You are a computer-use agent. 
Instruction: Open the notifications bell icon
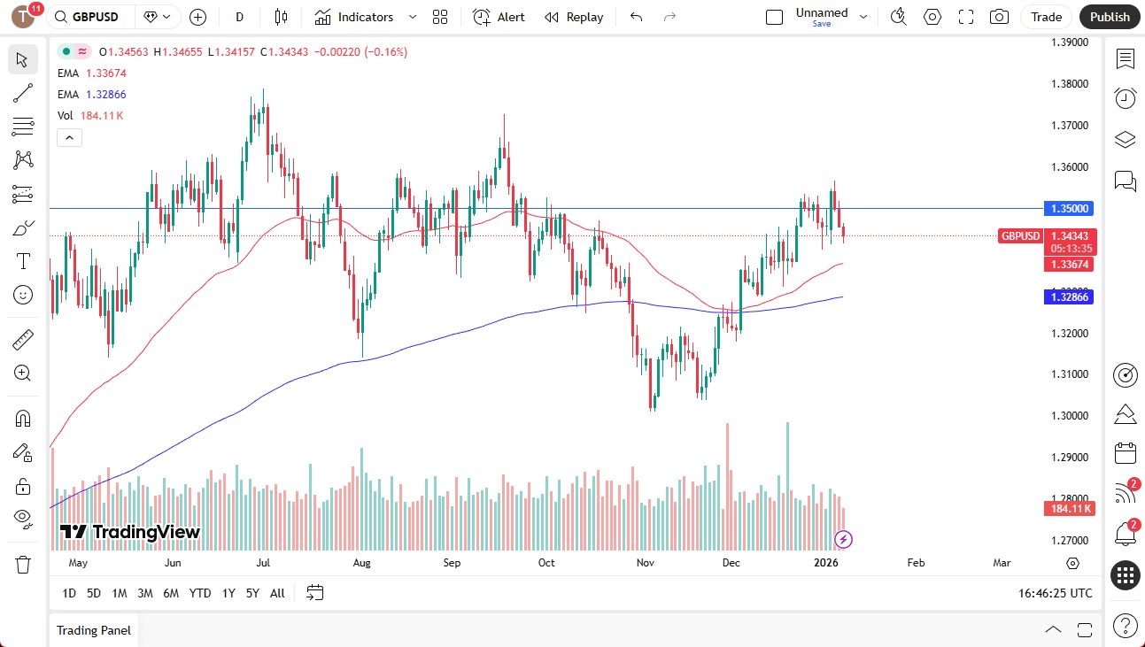coord(1126,534)
